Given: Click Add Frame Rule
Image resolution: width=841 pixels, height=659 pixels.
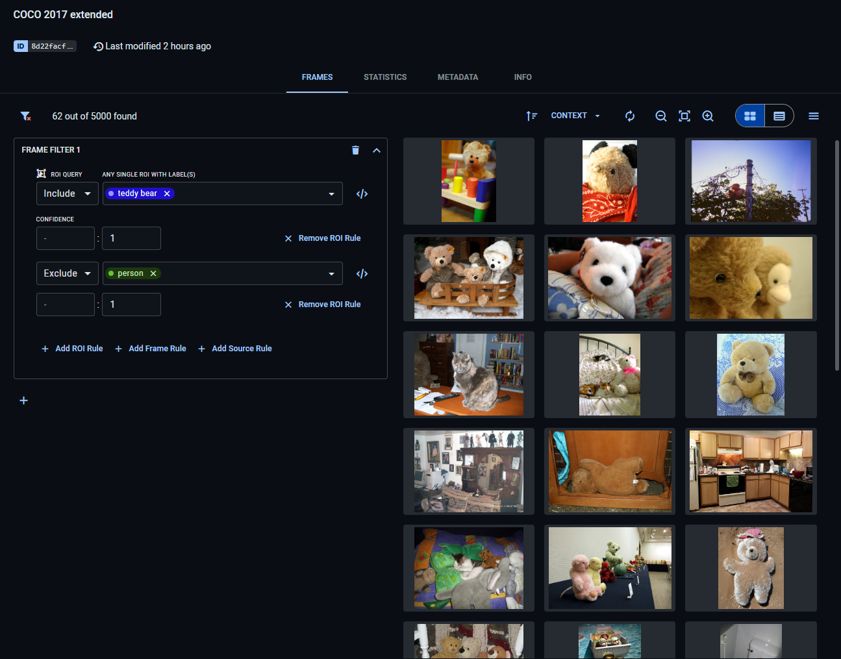Looking at the screenshot, I should click(151, 349).
